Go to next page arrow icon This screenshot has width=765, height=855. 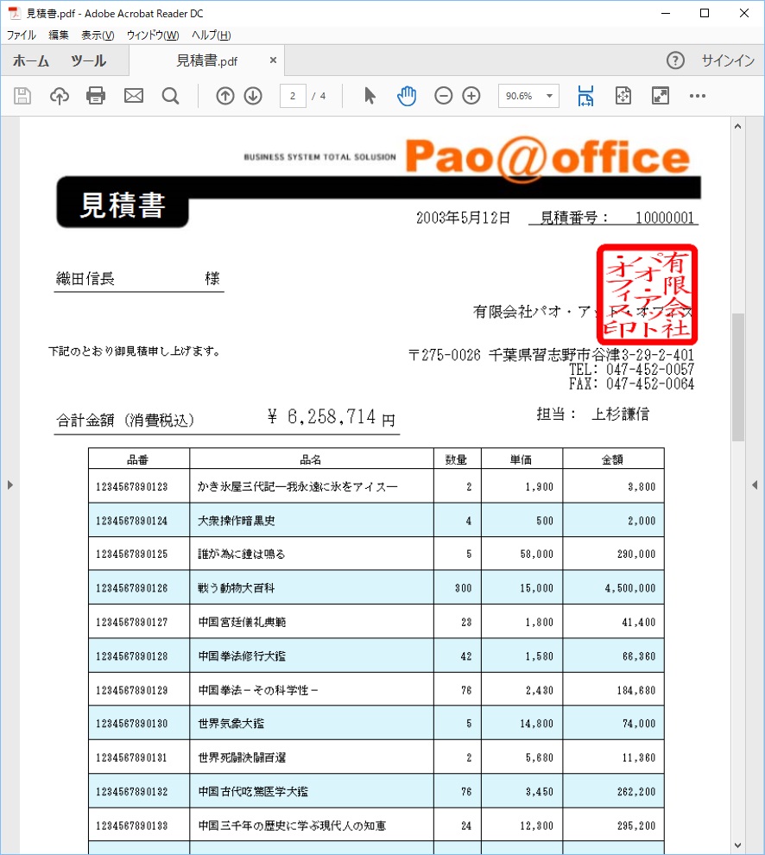pos(253,96)
